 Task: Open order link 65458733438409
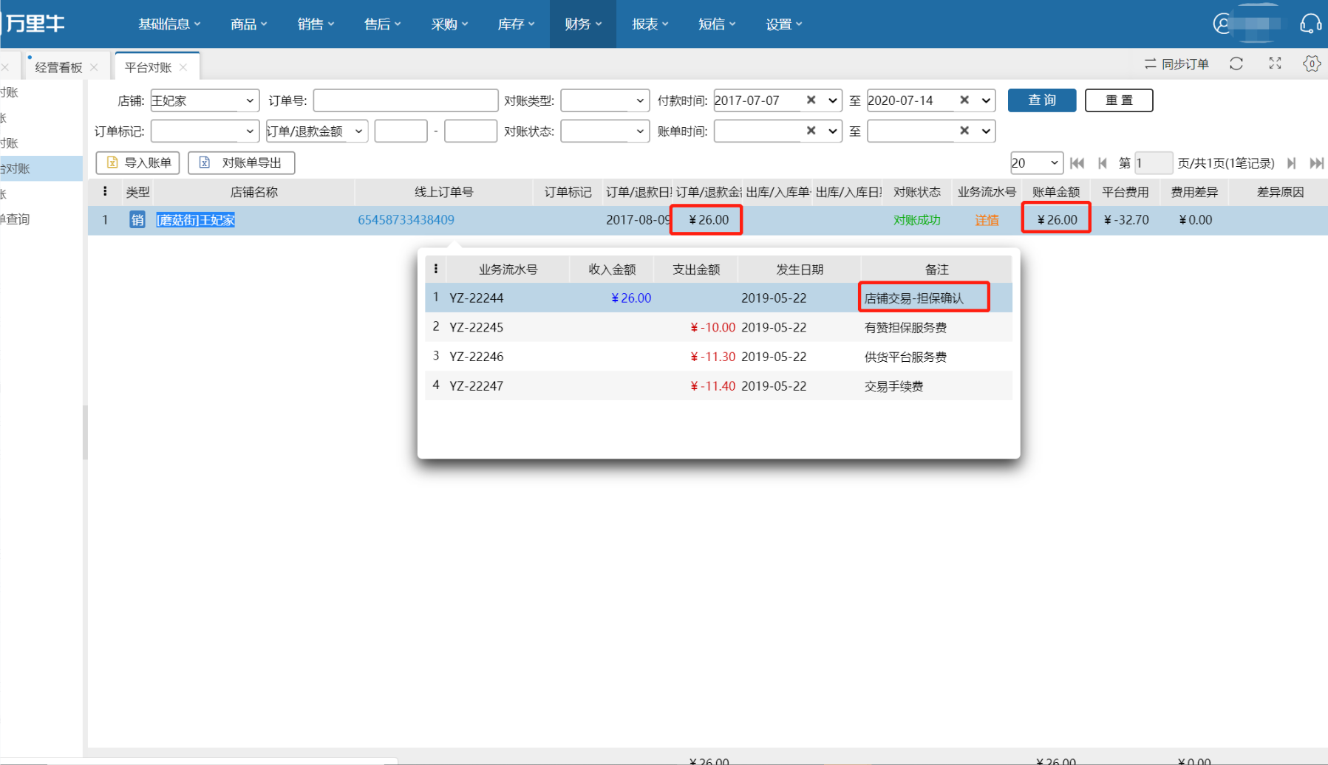click(406, 219)
